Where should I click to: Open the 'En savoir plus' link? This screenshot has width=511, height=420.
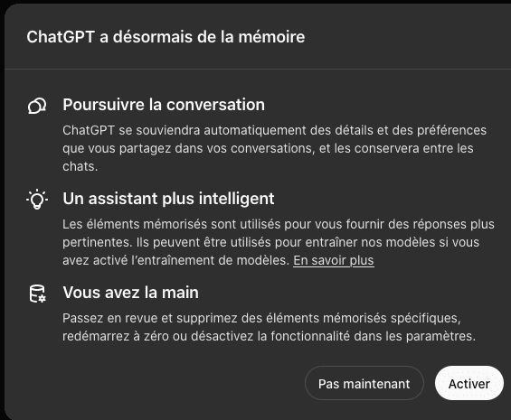click(334, 260)
